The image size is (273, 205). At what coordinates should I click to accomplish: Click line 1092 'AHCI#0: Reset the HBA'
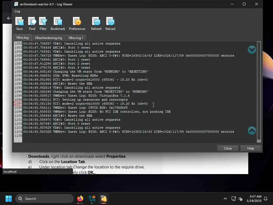tap(58, 84)
